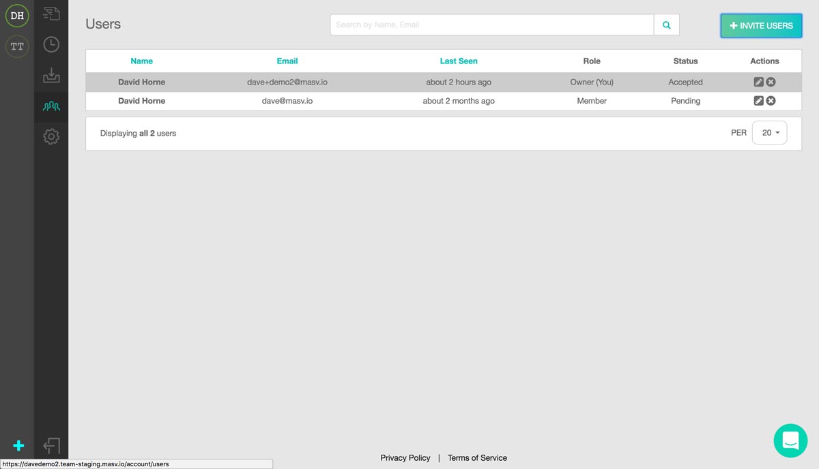Select the users sidebar icon

[51, 106]
